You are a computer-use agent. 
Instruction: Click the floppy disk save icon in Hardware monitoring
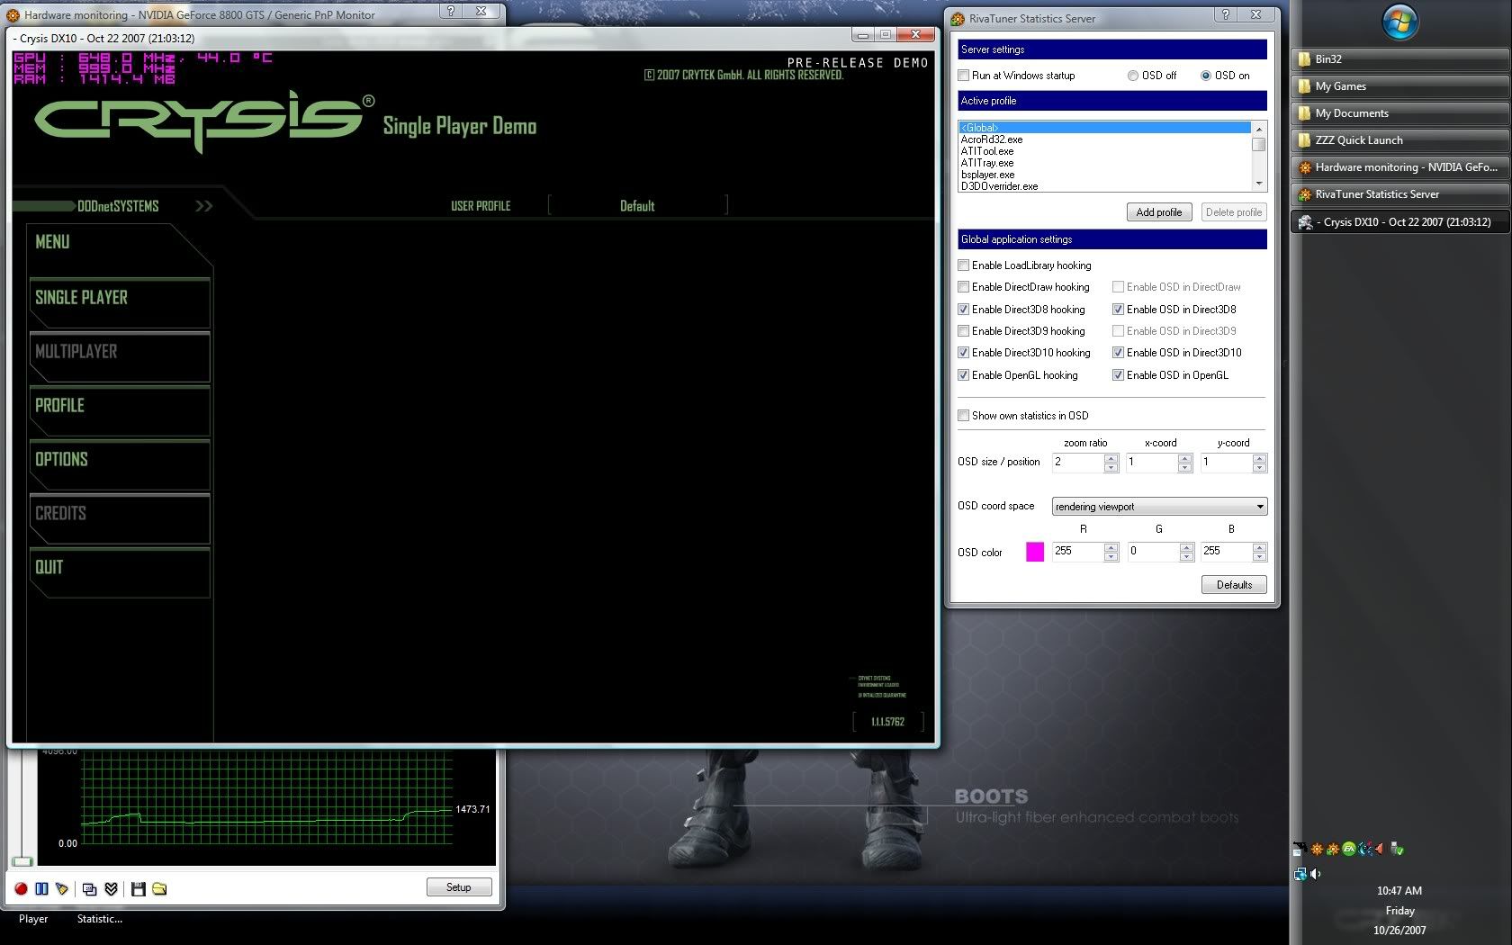pyautogui.click(x=139, y=888)
